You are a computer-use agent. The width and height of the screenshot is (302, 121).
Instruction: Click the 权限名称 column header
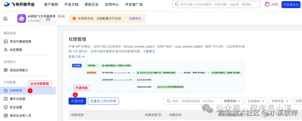77,115
